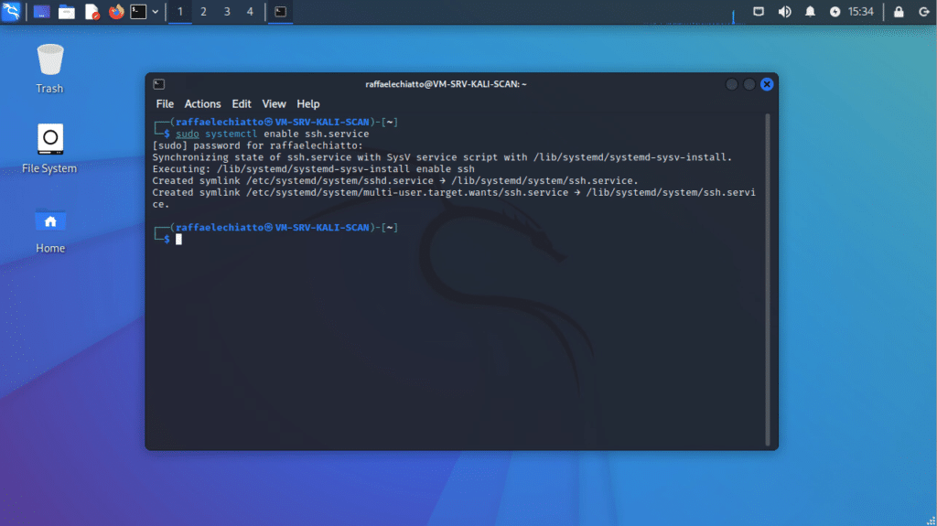Open the text editor panel launcher
The width and height of the screenshot is (937, 526).
(x=92, y=11)
